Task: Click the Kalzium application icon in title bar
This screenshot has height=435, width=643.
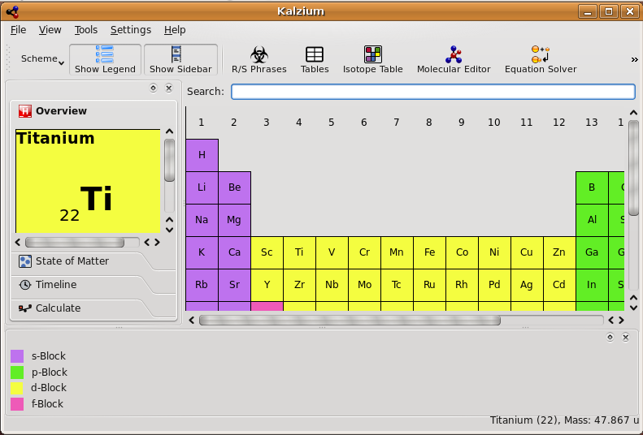Action: click(13, 11)
